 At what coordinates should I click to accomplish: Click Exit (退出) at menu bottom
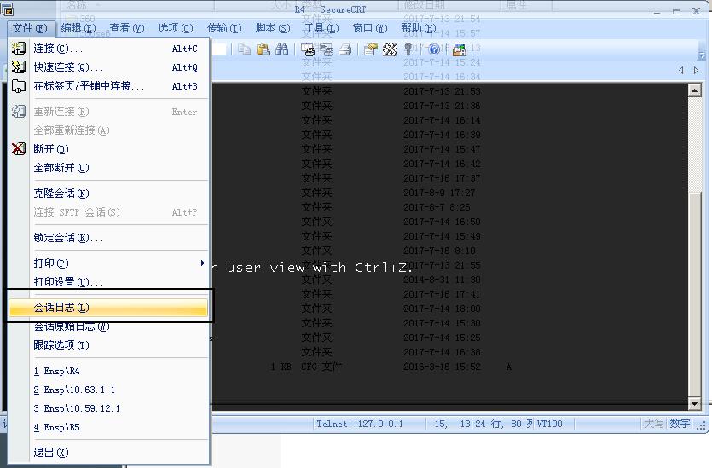[x=51, y=453]
